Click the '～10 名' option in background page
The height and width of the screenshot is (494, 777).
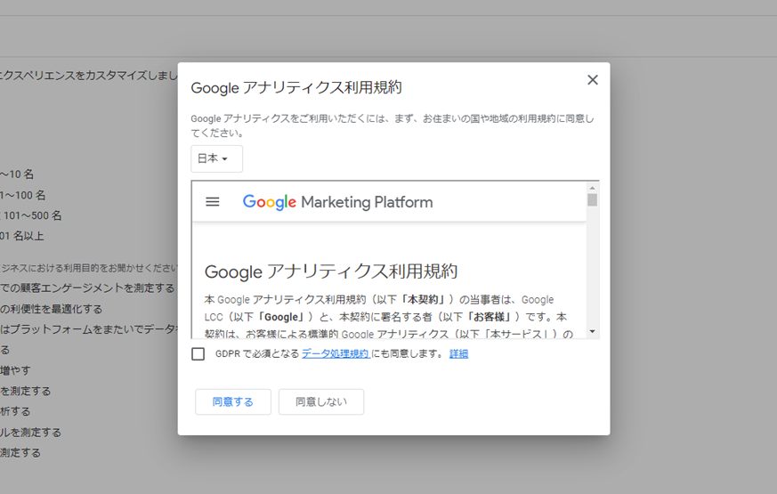point(17,174)
